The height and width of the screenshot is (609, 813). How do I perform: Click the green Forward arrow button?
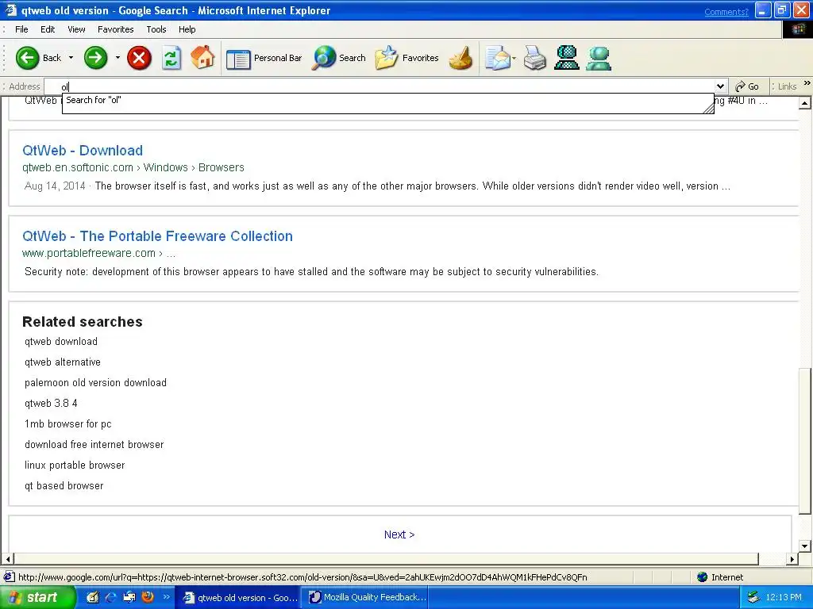[95, 57]
